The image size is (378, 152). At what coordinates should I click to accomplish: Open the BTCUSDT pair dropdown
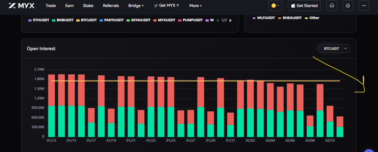tap(334, 48)
